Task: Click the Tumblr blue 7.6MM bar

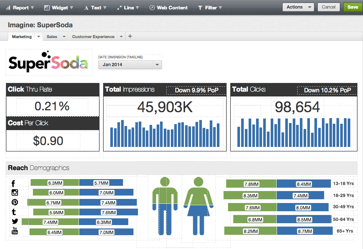Action: click(x=108, y=212)
